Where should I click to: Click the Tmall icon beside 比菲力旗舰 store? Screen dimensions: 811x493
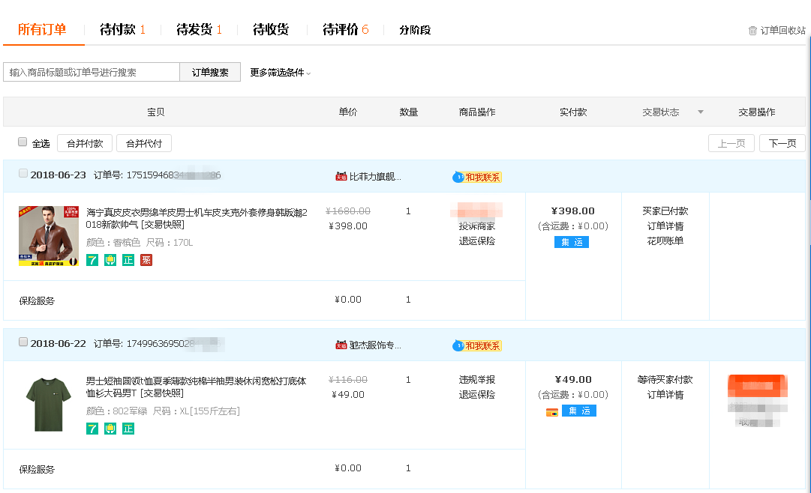click(341, 177)
